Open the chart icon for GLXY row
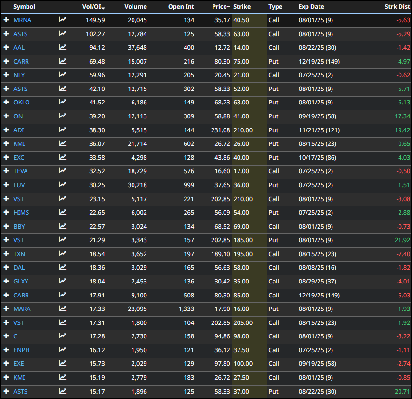This screenshot has height=399, width=412. pyautogui.click(x=63, y=281)
